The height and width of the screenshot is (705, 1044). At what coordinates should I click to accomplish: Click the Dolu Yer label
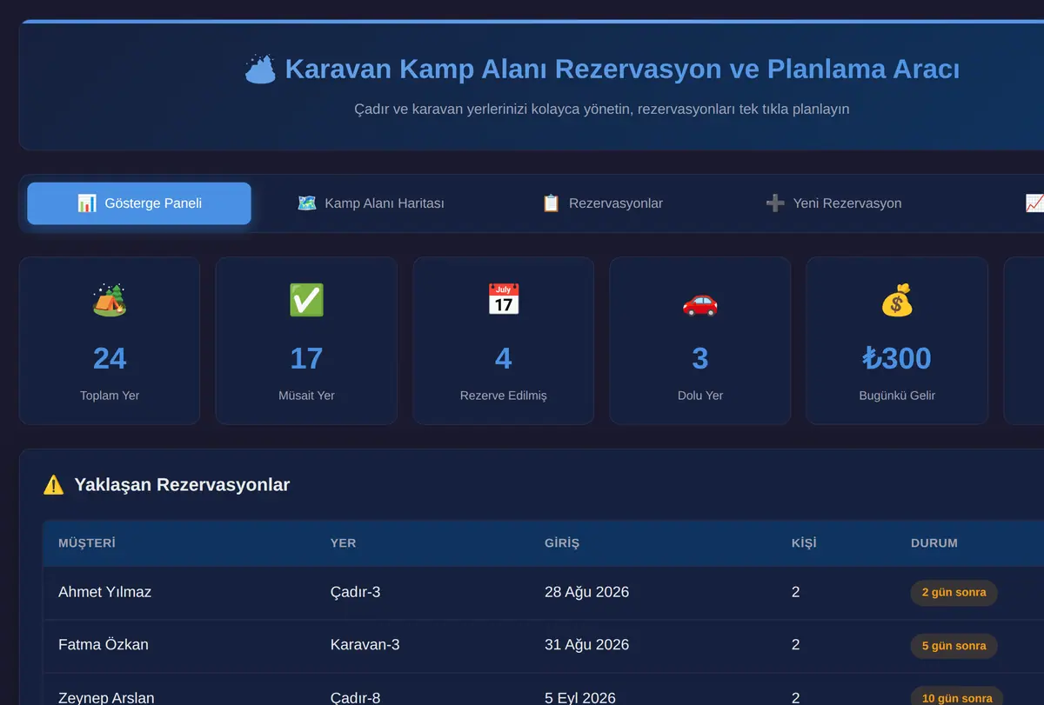700,396
